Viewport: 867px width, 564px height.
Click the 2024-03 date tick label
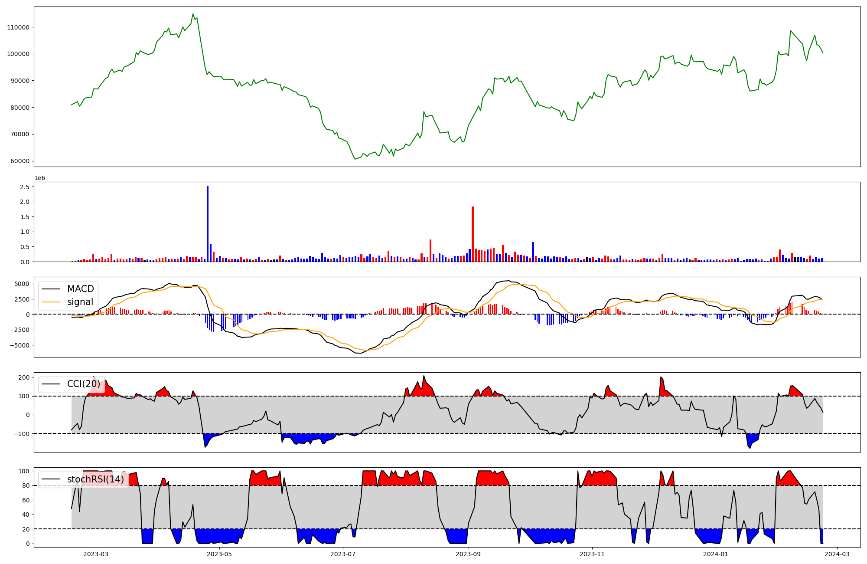(837, 554)
